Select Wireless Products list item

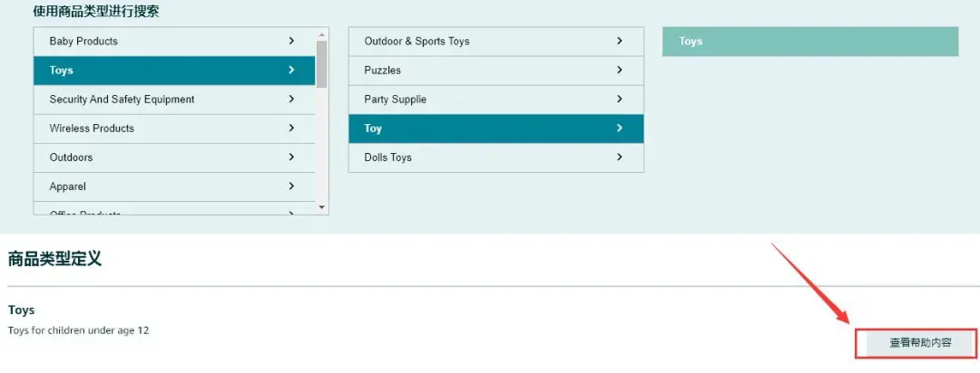point(174,129)
